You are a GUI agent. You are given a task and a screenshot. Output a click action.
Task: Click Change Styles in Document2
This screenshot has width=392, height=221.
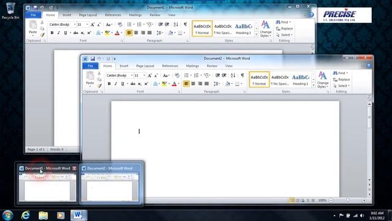coord(323,80)
